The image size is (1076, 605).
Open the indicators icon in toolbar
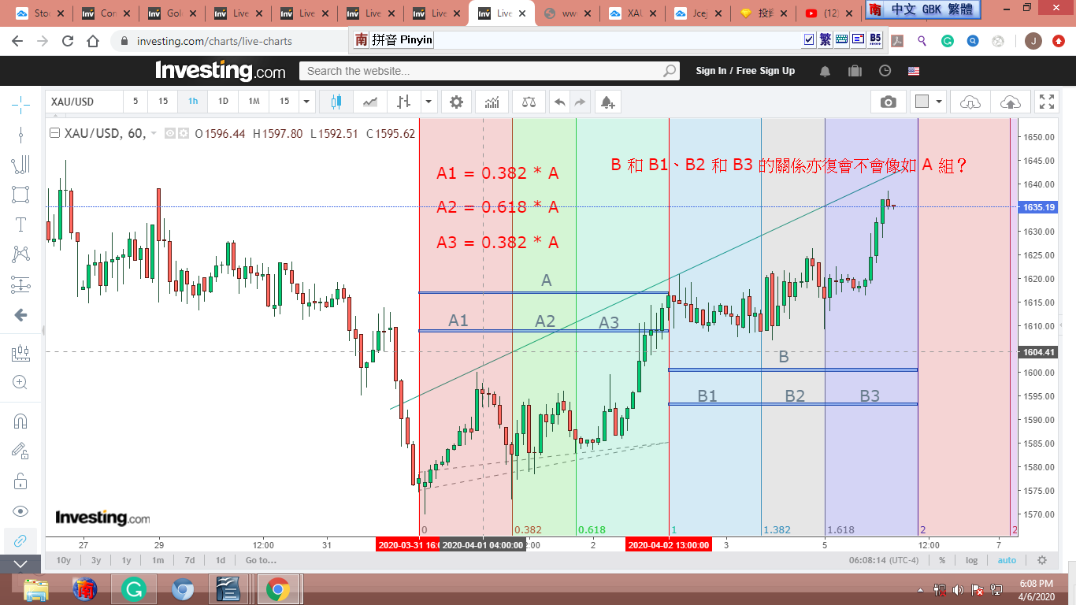pyautogui.click(x=492, y=102)
